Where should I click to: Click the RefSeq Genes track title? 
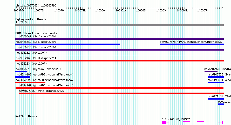click(26, 116)
